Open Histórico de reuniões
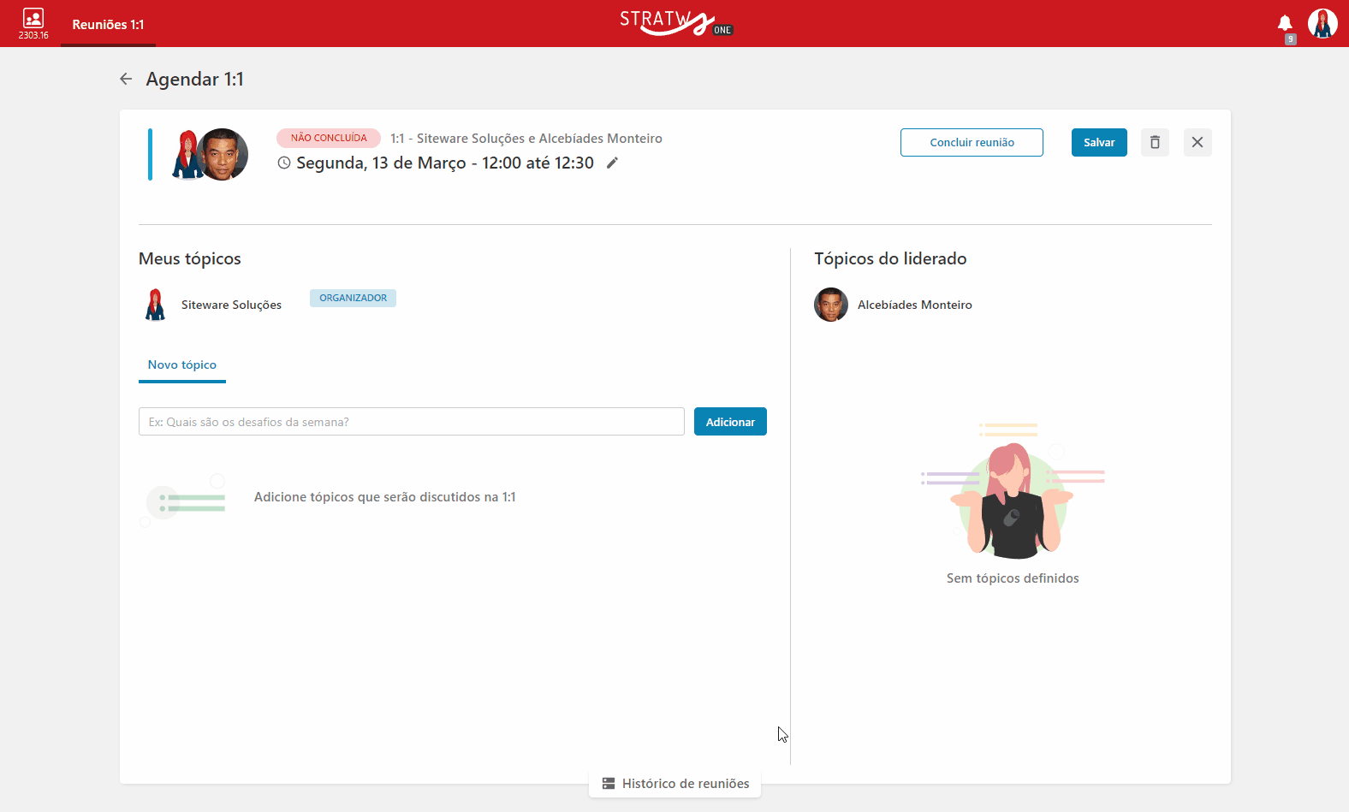The image size is (1349, 812). point(674,784)
